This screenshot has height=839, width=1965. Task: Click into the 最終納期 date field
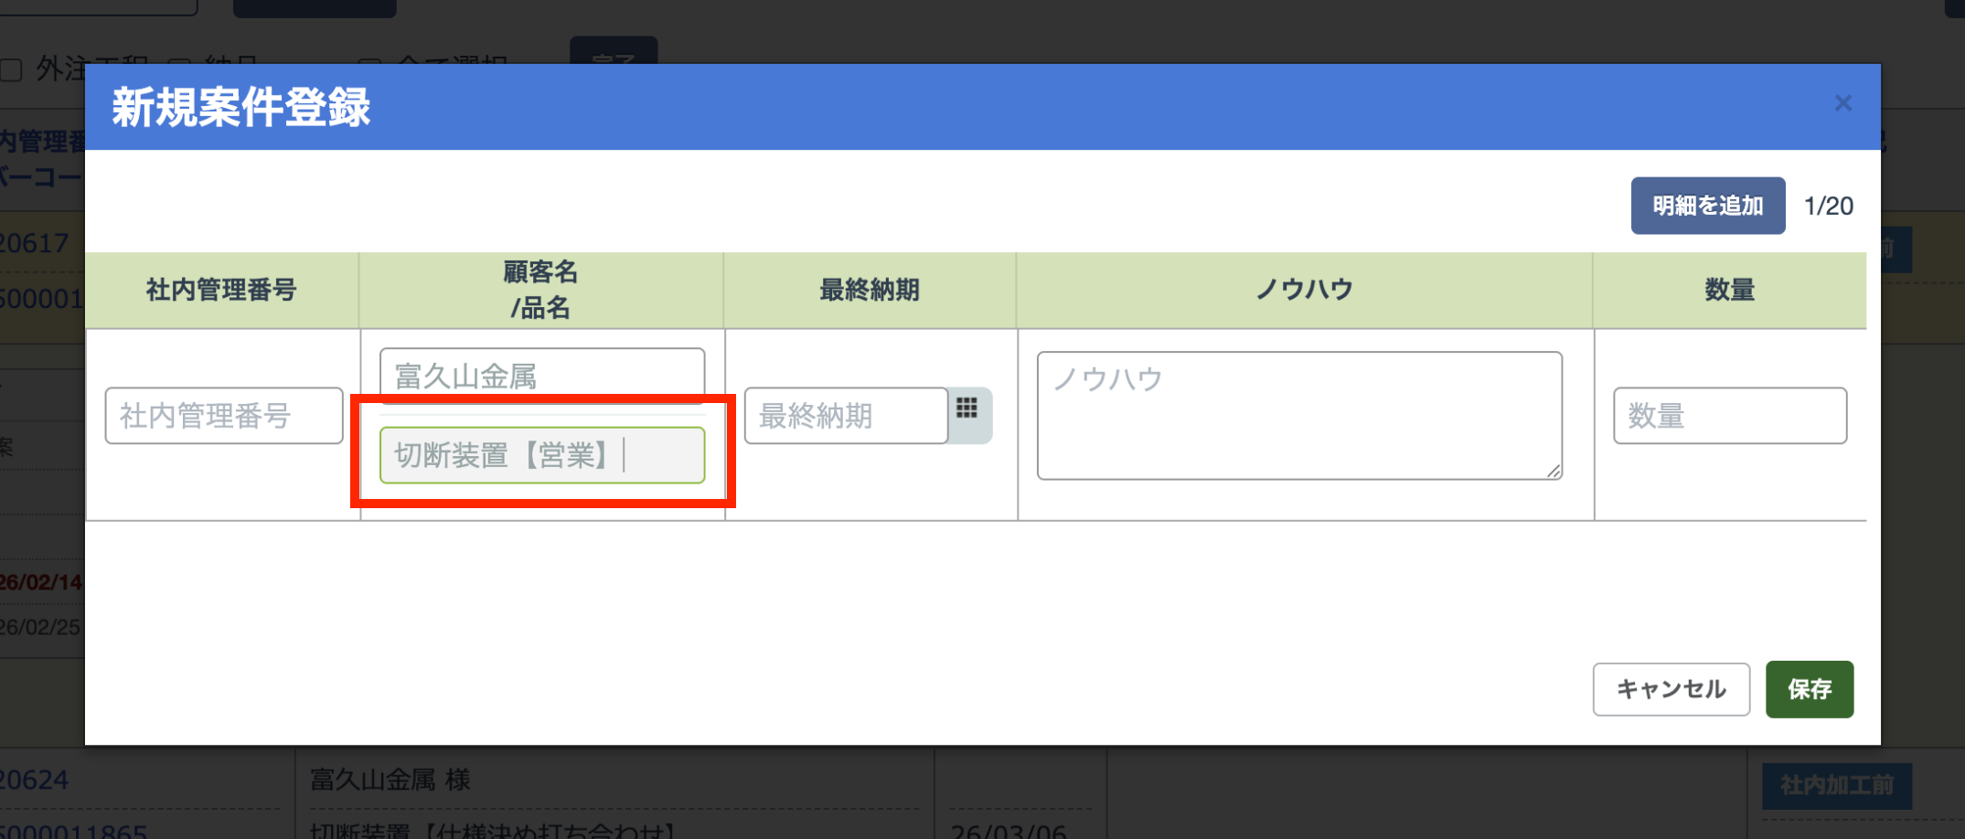tap(846, 416)
